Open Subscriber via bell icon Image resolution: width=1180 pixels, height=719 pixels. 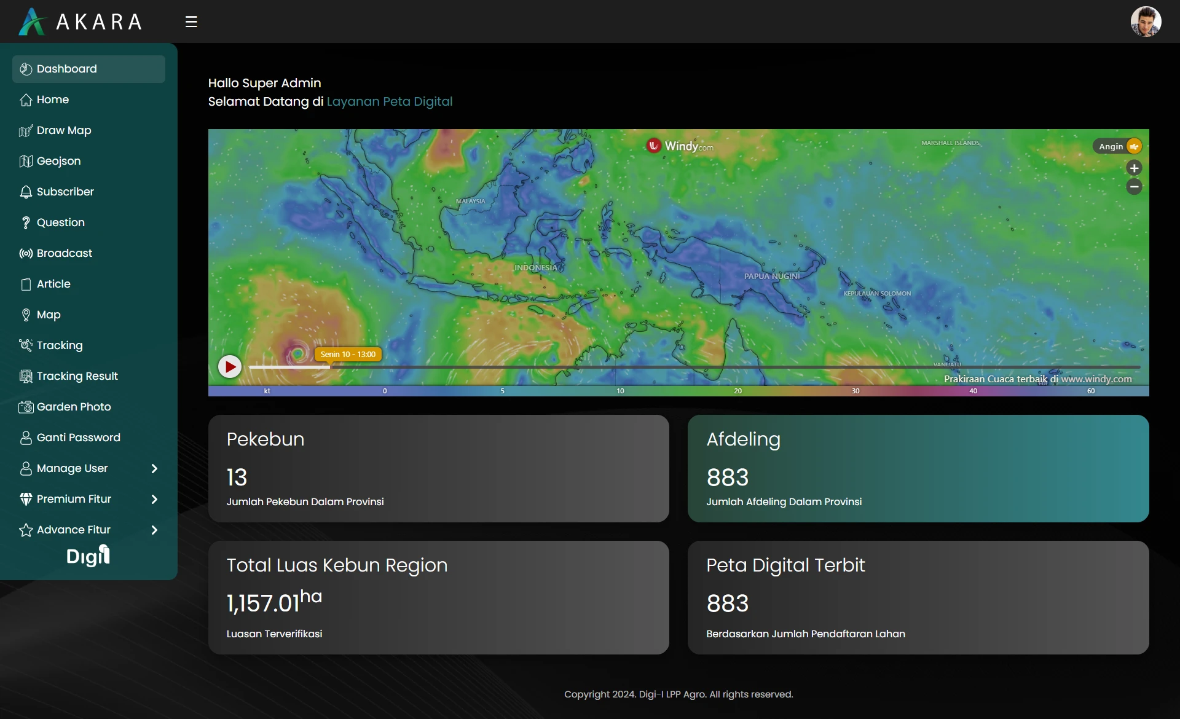coord(25,192)
